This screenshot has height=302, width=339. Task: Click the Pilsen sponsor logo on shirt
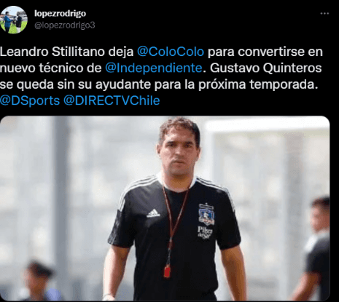tap(205, 233)
